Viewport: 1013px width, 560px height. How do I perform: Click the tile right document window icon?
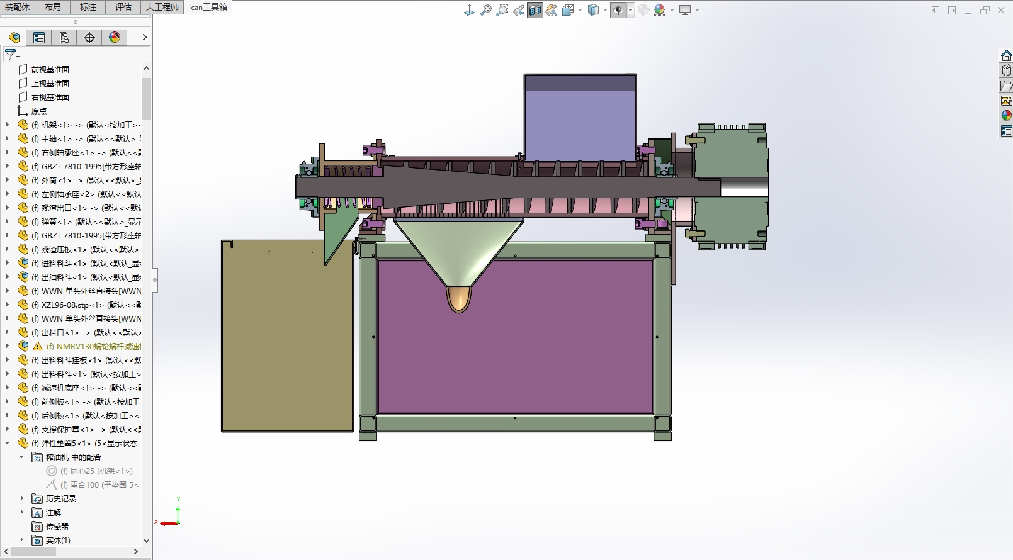[952, 10]
